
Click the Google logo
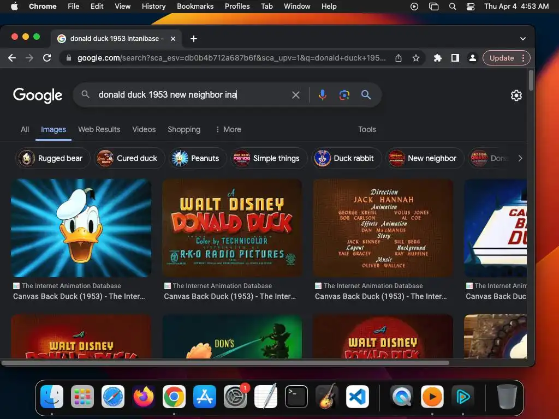pyautogui.click(x=38, y=95)
